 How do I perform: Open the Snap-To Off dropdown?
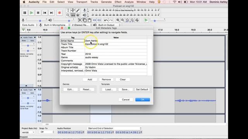(47, 132)
